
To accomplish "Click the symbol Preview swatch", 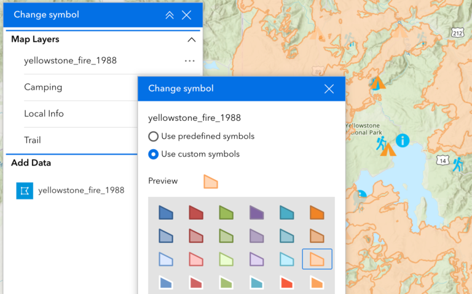I will pyautogui.click(x=211, y=182).
